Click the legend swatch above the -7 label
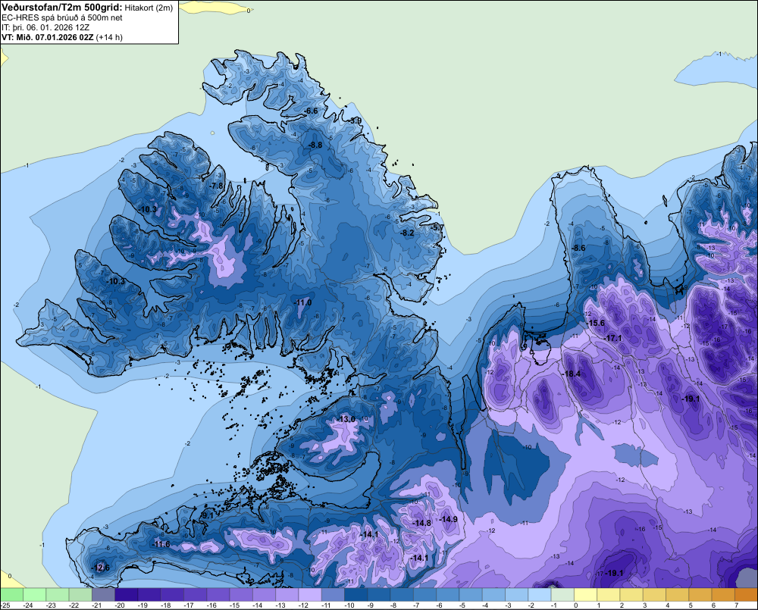This screenshot has width=758, height=610. pos(424,595)
